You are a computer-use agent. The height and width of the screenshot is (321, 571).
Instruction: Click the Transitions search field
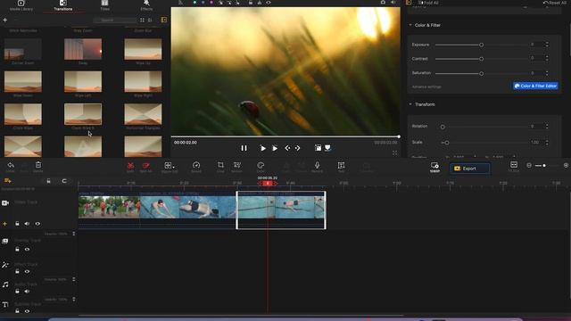tap(115, 20)
